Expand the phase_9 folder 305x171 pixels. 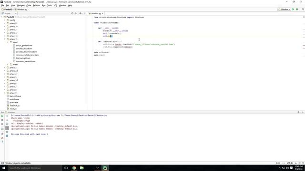5,93
